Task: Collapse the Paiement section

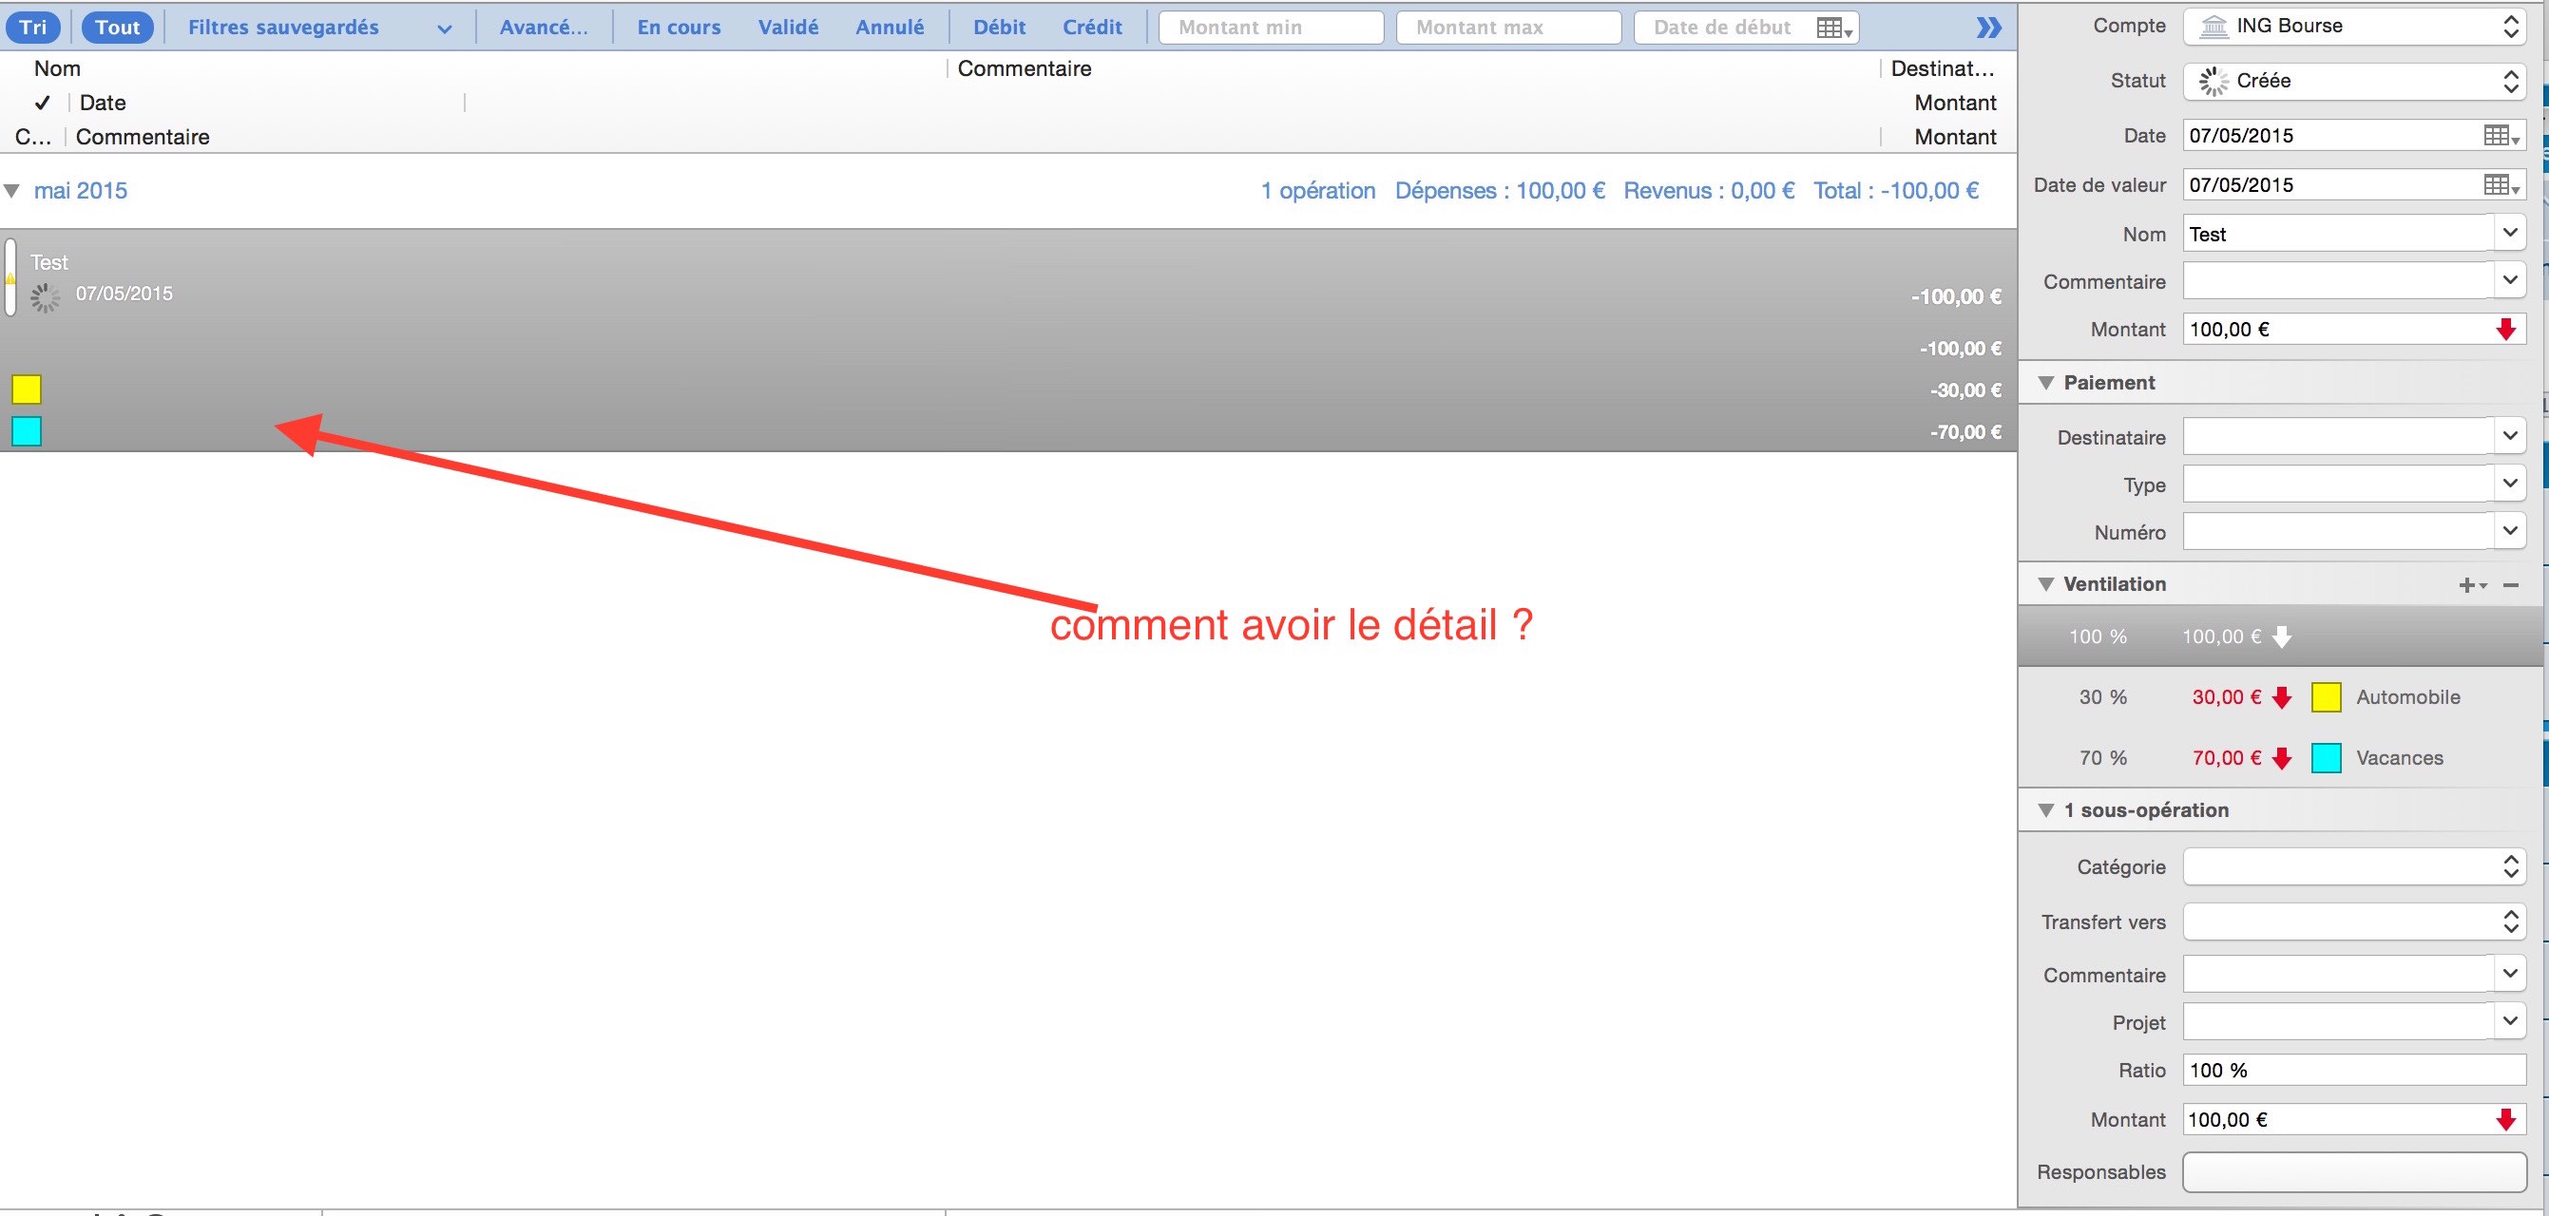Action: [x=2046, y=383]
